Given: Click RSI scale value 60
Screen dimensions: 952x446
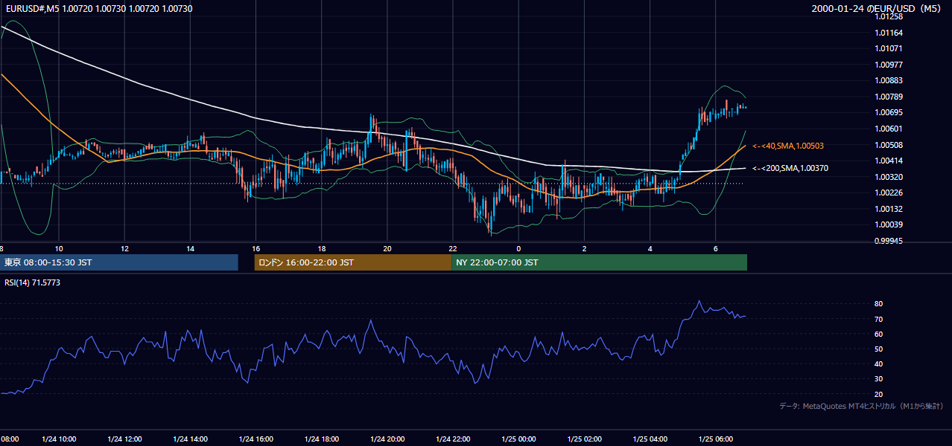Looking at the screenshot, I should click(879, 334).
